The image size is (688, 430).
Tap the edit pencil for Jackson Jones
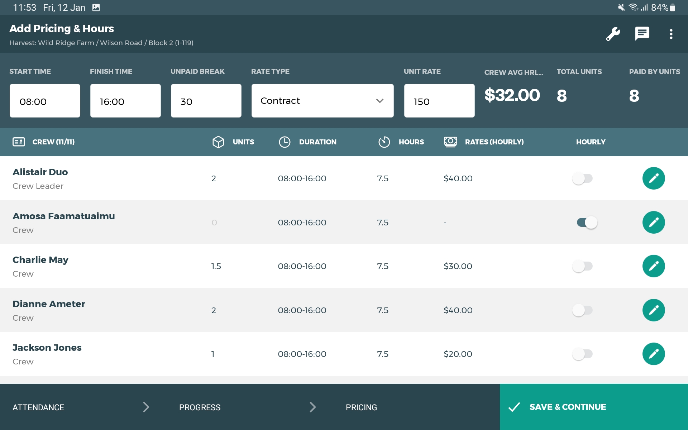tap(653, 354)
